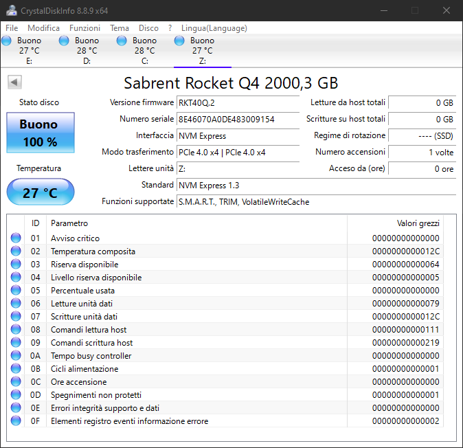The image size is (463, 448).
Task: Click the CrystalDiskInfo app icon in title bar
Action: 10,10
